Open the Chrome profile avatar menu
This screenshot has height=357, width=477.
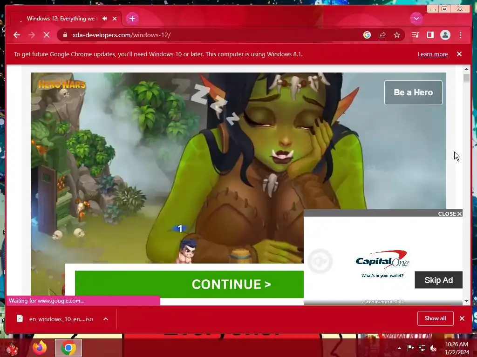(445, 35)
